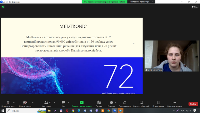
Task: Click the Windows taskbar Поиск search field
Action: tap(26, 110)
